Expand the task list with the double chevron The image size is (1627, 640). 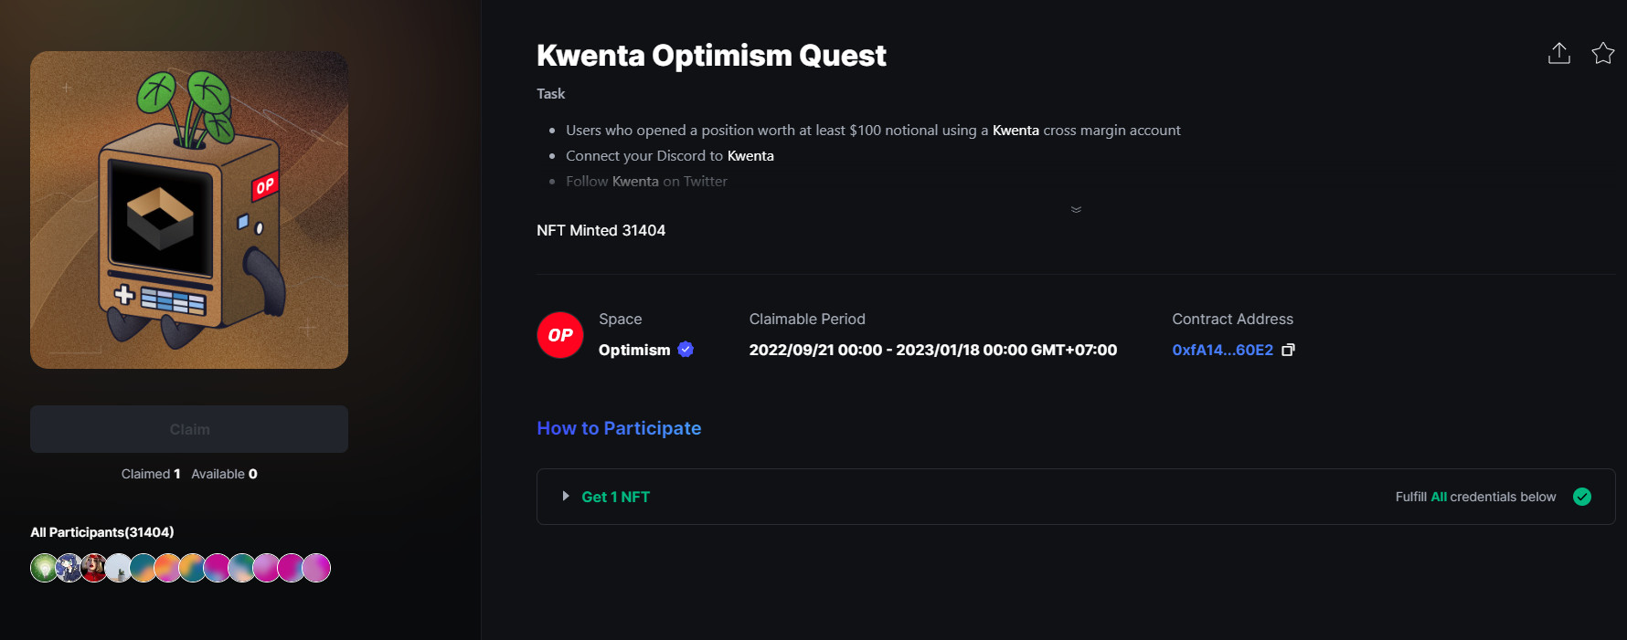[x=1076, y=209]
